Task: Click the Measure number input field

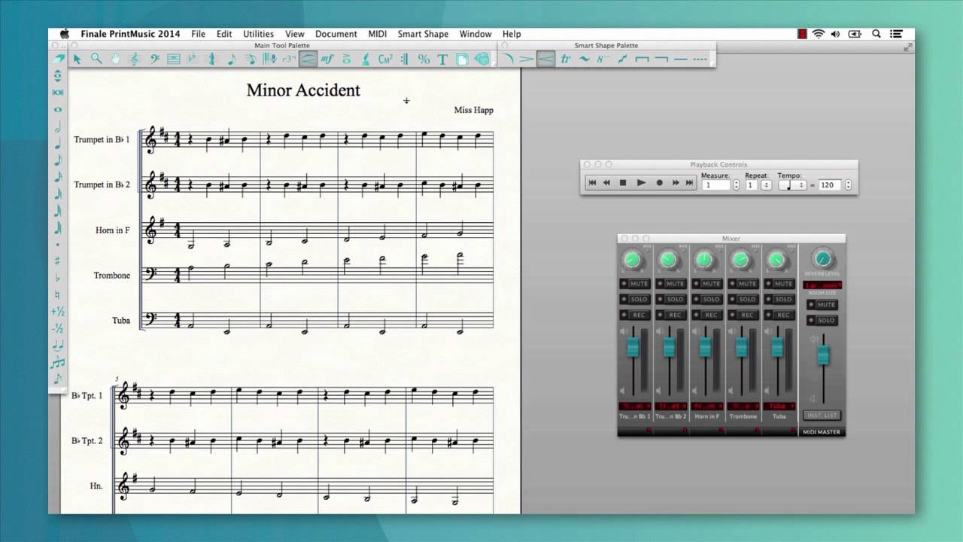Action: 715,184
